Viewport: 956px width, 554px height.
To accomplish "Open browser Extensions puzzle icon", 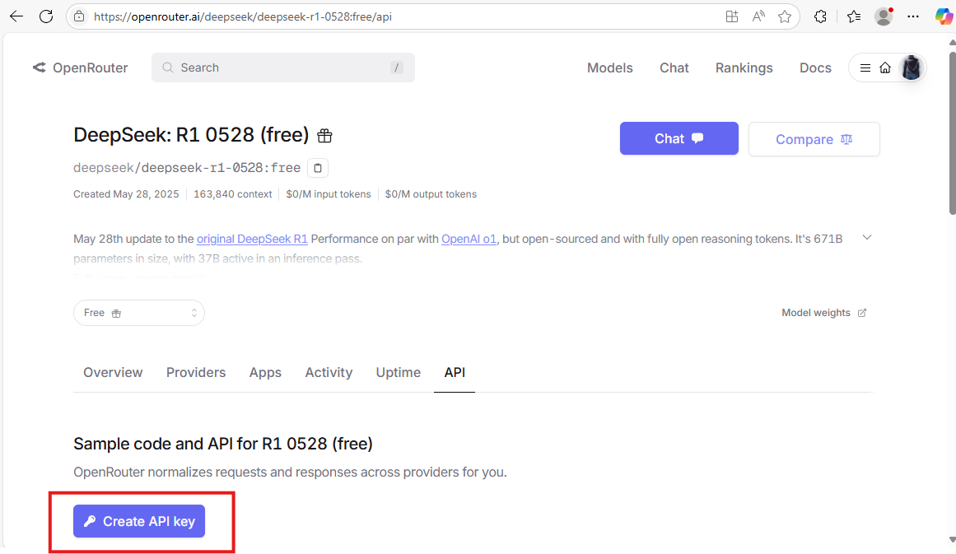I will point(821,16).
